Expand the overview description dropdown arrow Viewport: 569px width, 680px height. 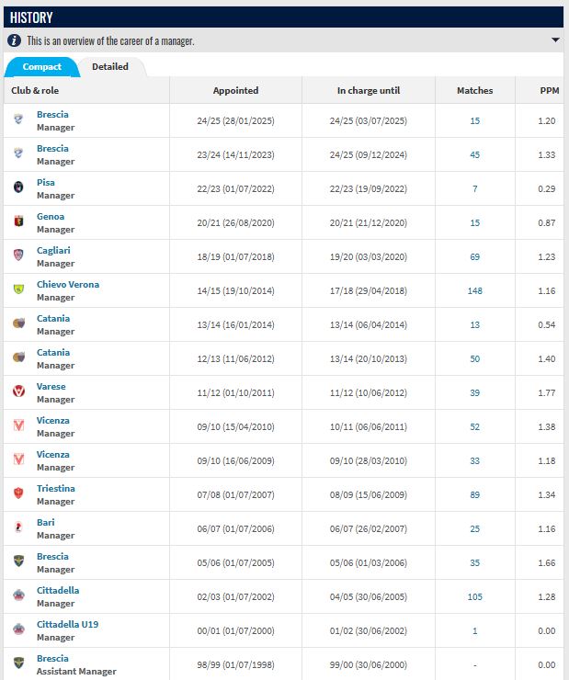[x=555, y=40]
